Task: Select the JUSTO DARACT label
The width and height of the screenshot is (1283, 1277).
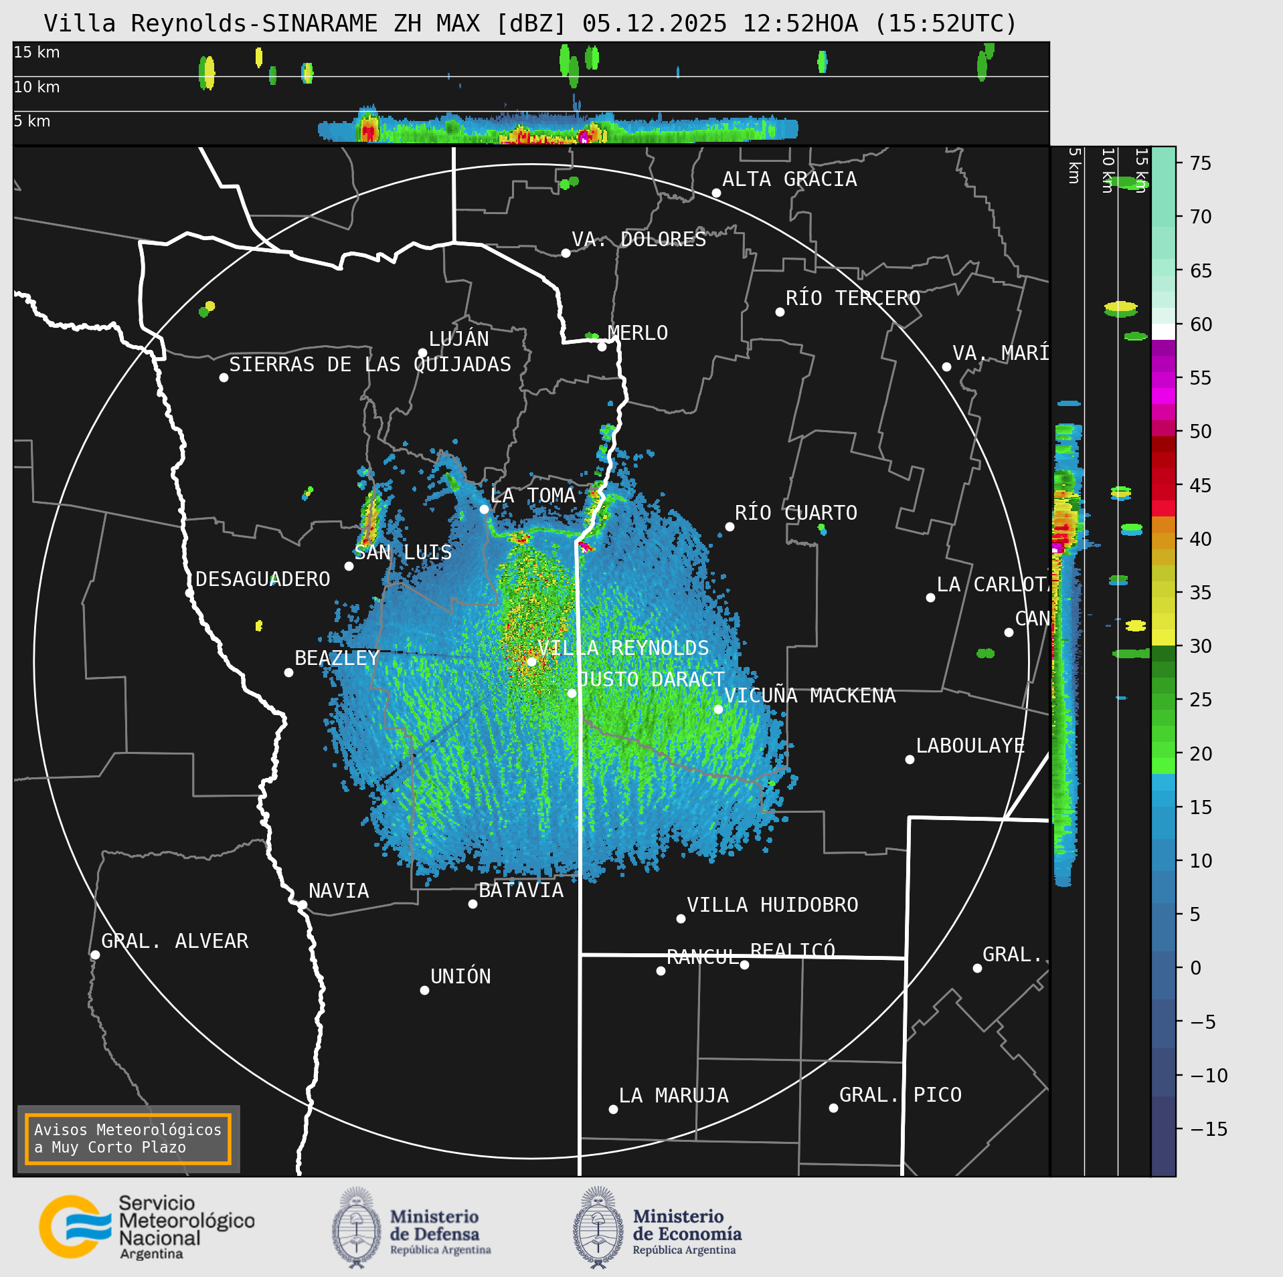Action: (x=651, y=680)
